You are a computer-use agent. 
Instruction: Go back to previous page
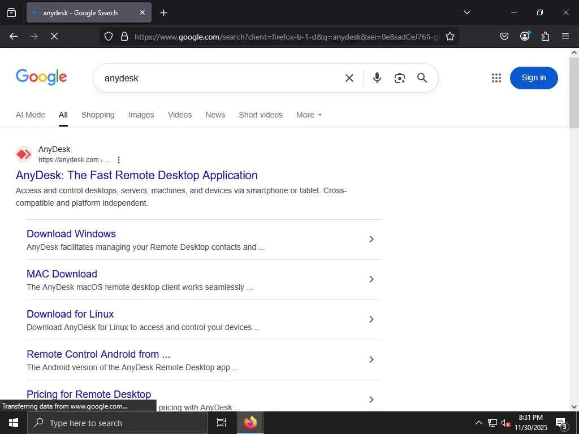point(14,36)
